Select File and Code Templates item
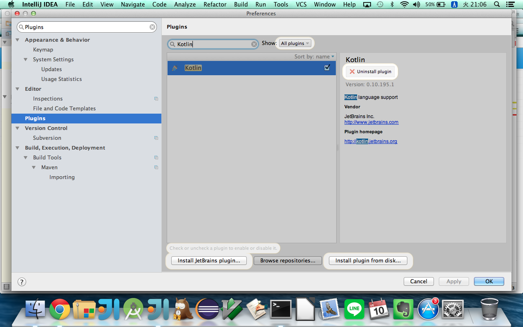523x327 pixels. (64, 109)
